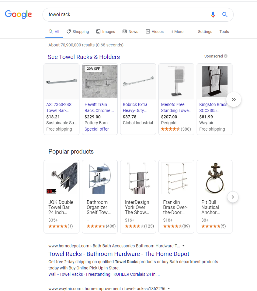This screenshot has height=291, width=257.
Task: Expand the Wayfair result dropdown arrow
Action: coord(169,288)
